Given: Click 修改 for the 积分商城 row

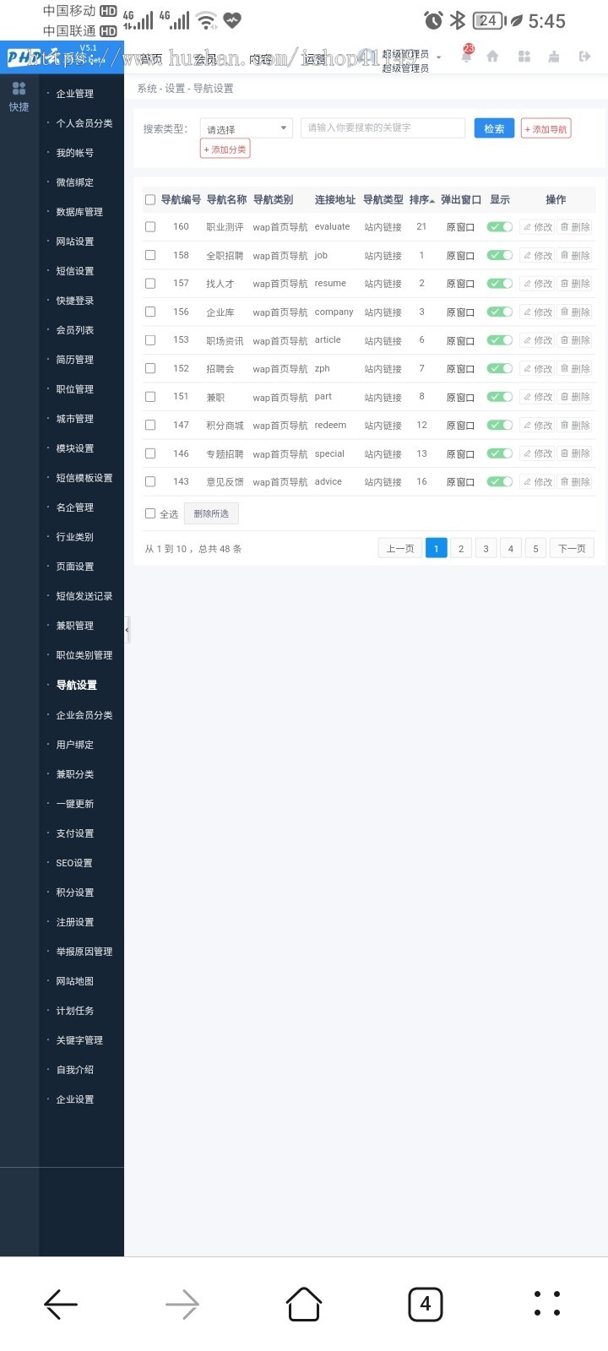Looking at the screenshot, I should [x=537, y=425].
